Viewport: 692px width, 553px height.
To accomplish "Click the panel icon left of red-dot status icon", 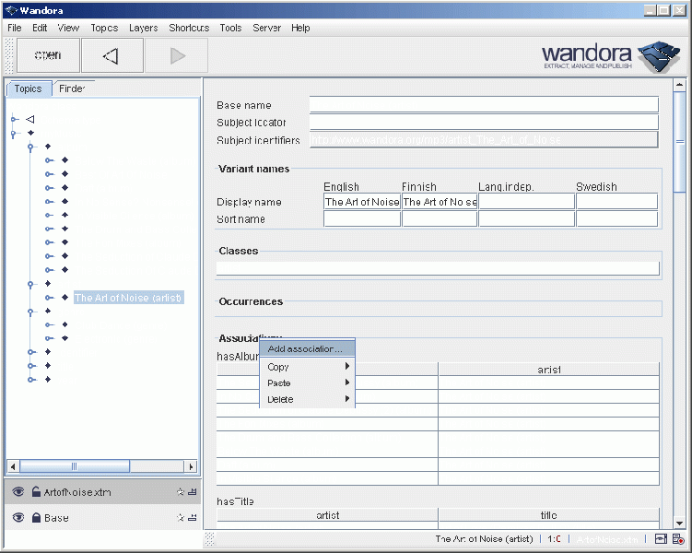I will pyautogui.click(x=662, y=539).
